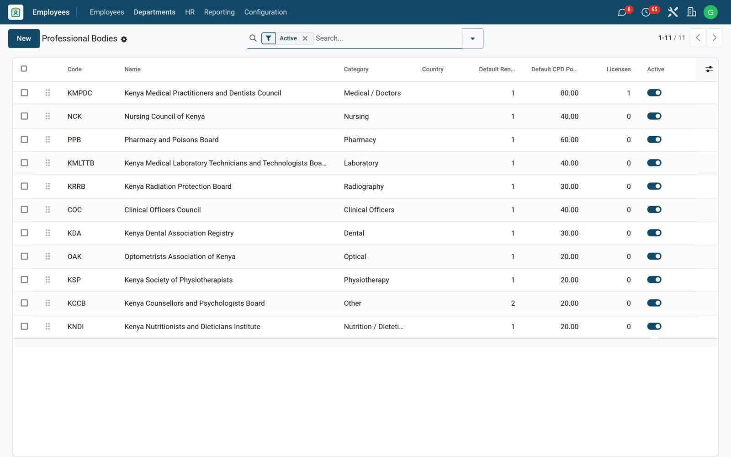Check the PPB row checkbox
This screenshot has width=731, height=457.
[x=24, y=139]
